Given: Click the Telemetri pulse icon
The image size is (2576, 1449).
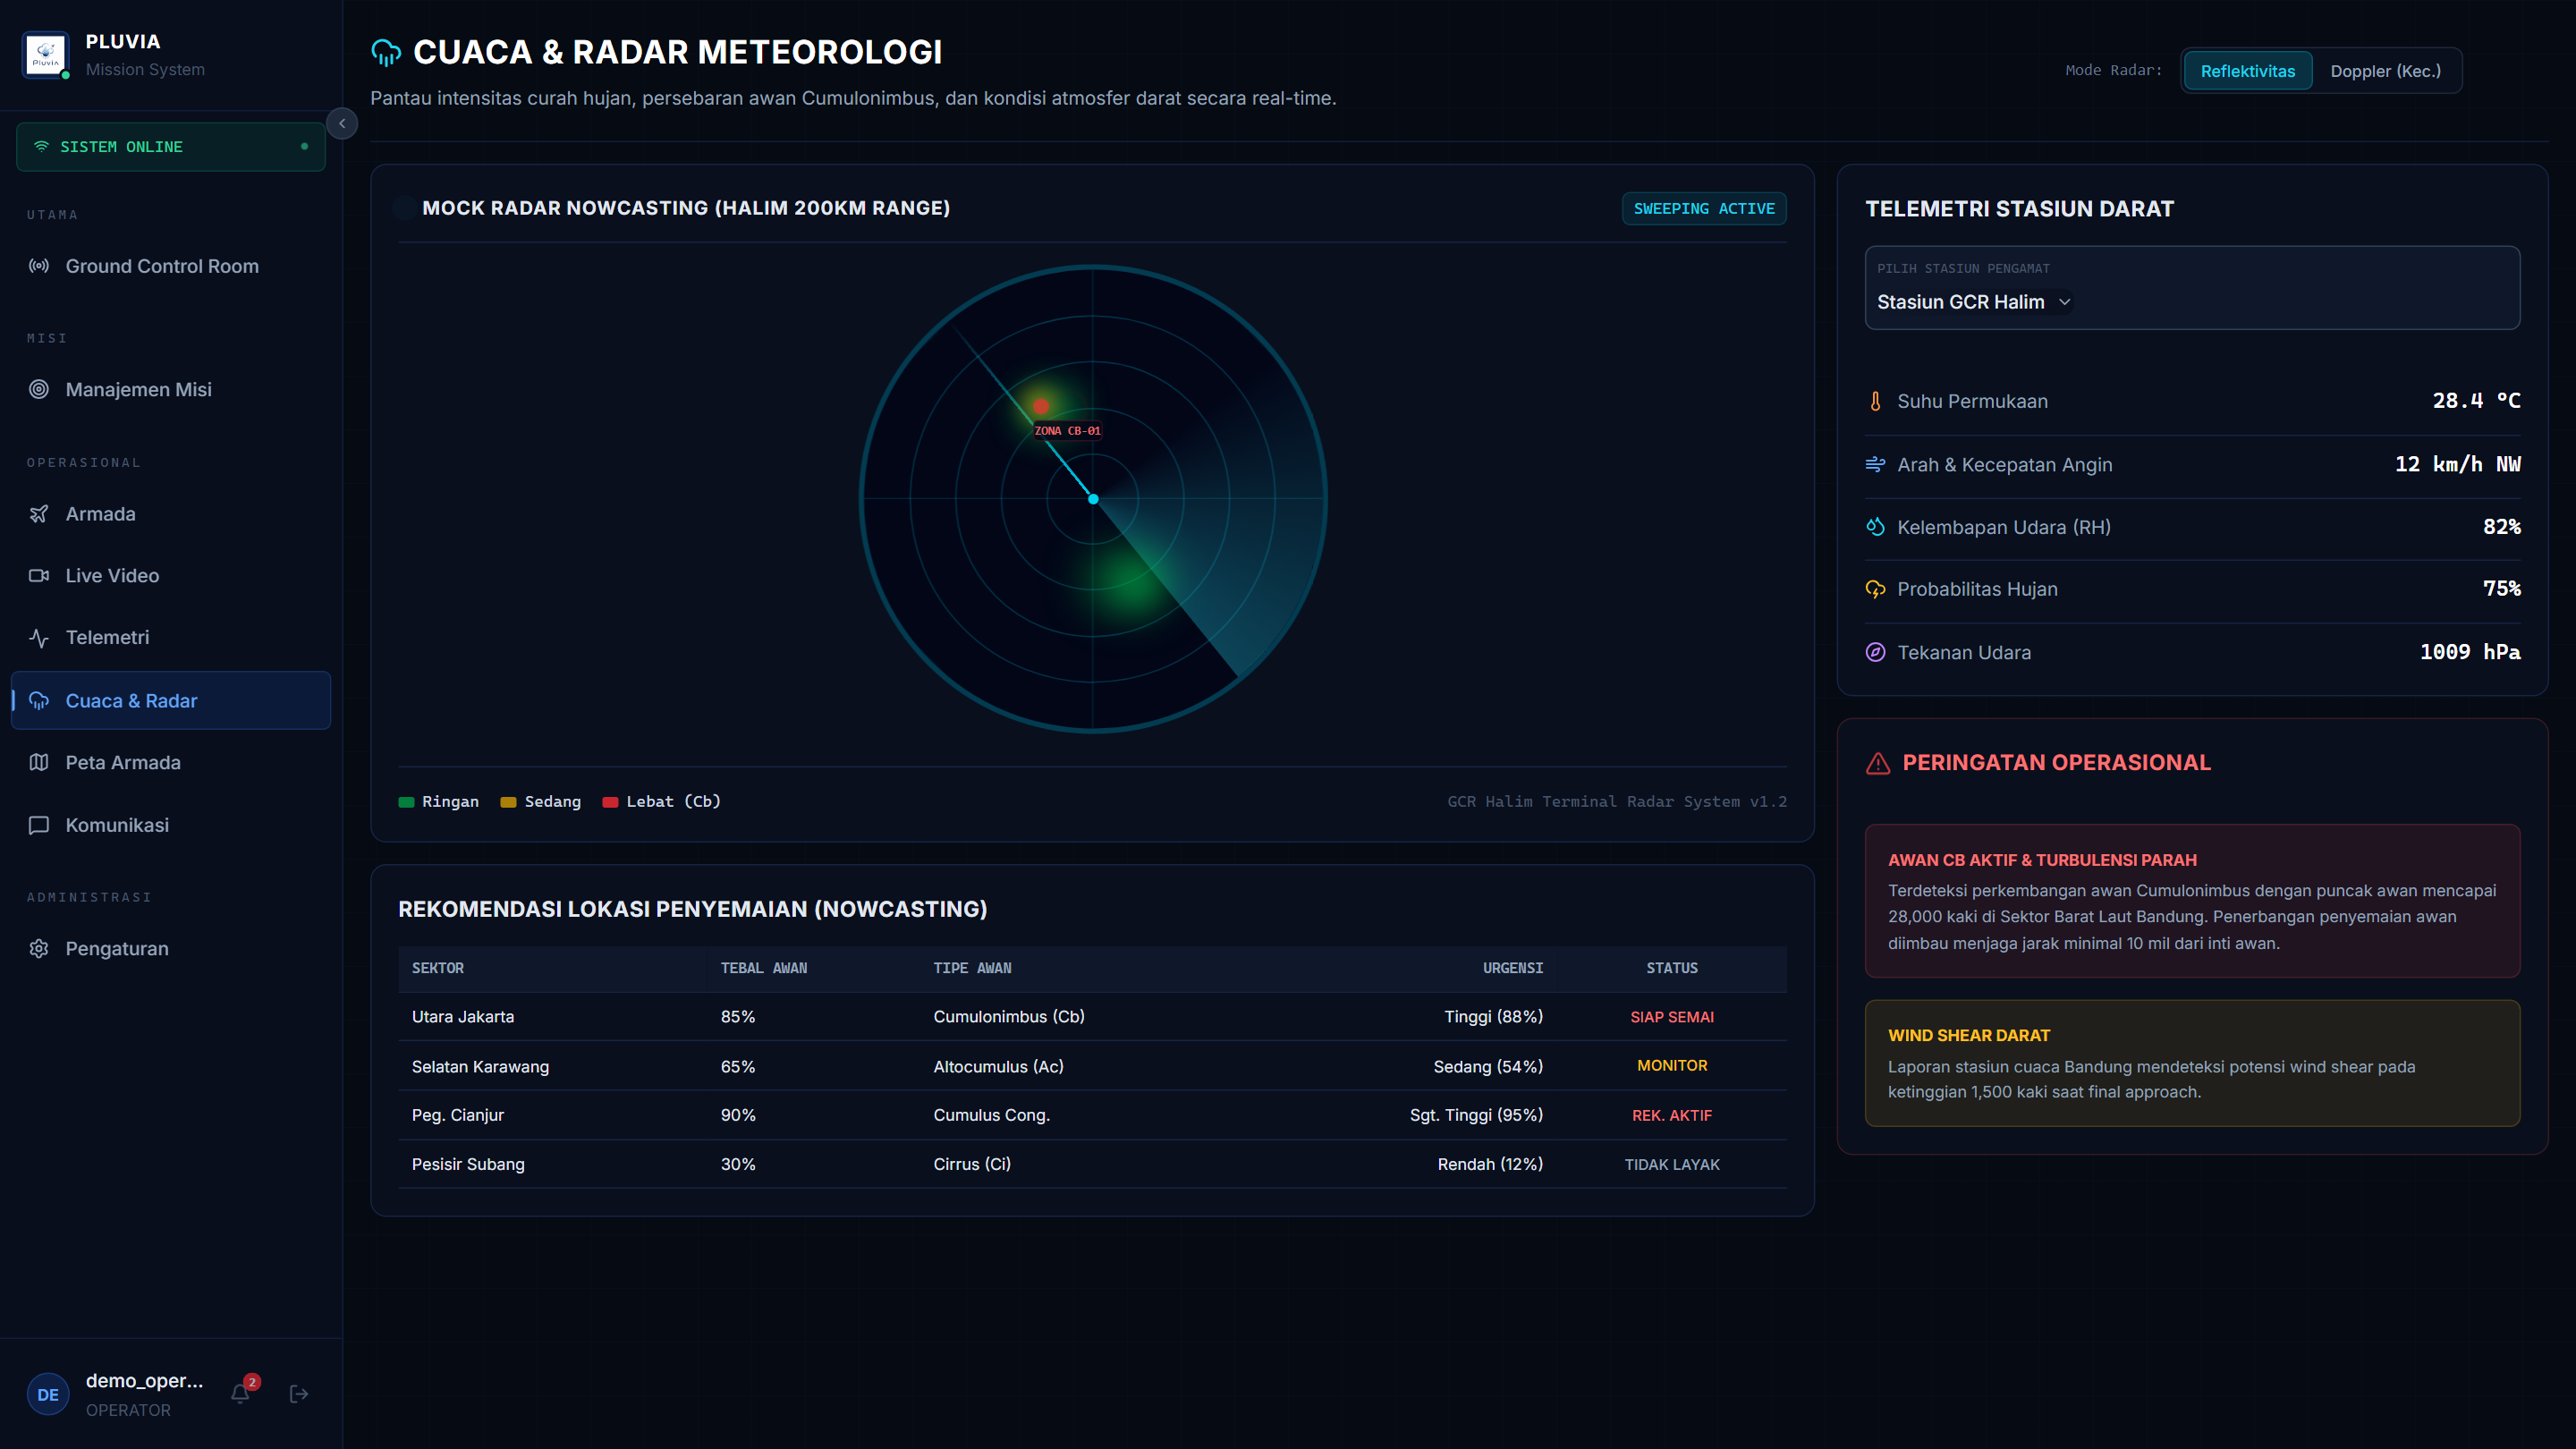Looking at the screenshot, I should [x=39, y=638].
